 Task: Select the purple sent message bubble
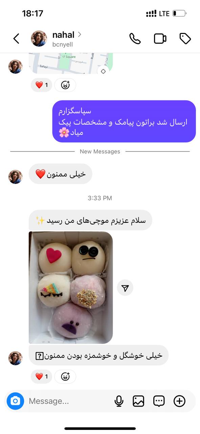124,121
